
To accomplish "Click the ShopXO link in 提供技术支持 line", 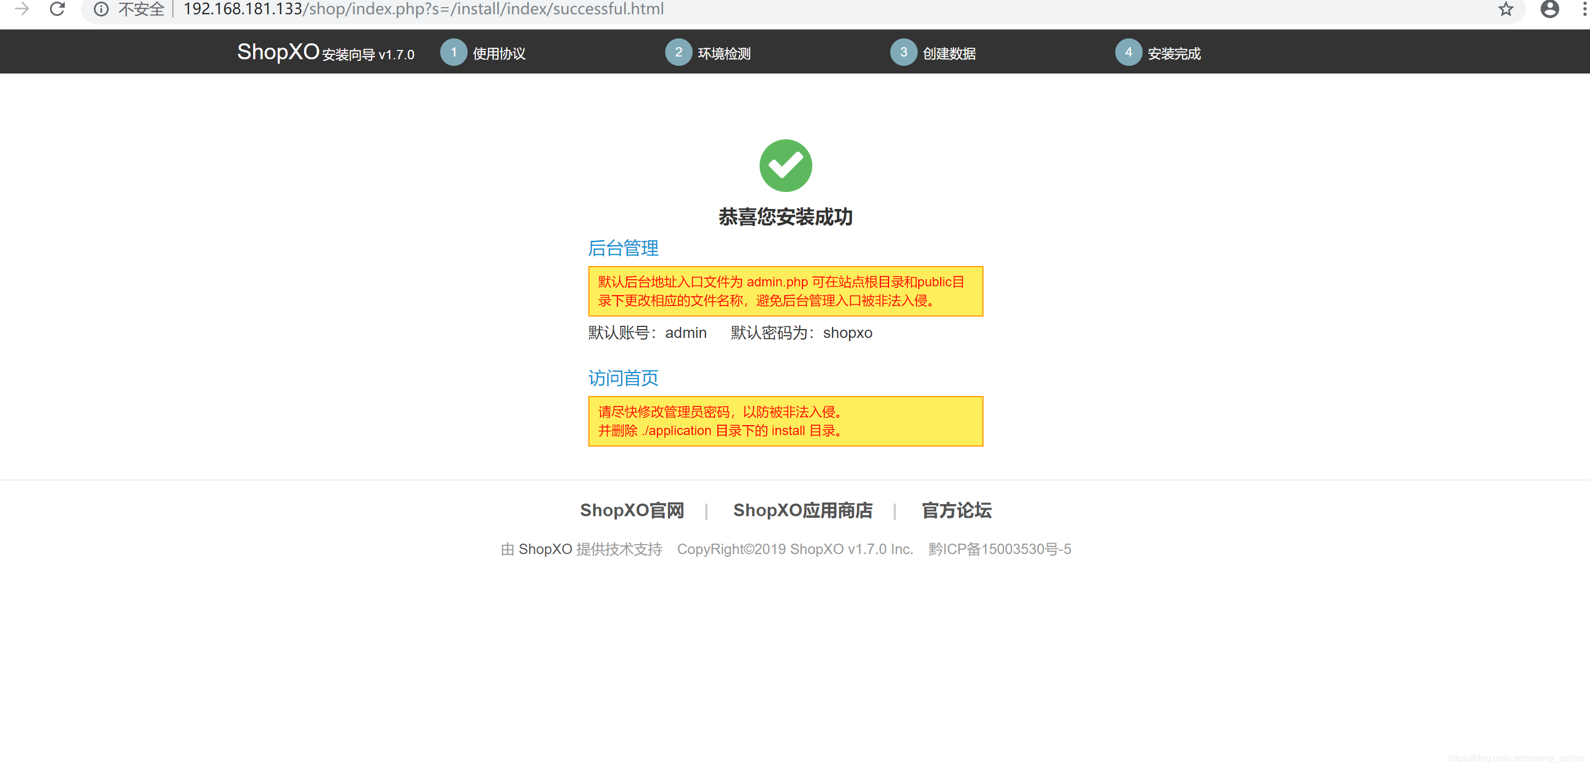I will tap(545, 549).
